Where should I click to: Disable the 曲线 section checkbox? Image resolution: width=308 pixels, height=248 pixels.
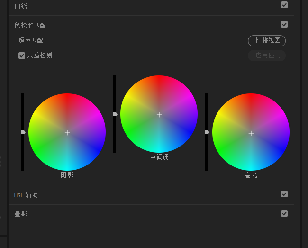coord(284,5)
